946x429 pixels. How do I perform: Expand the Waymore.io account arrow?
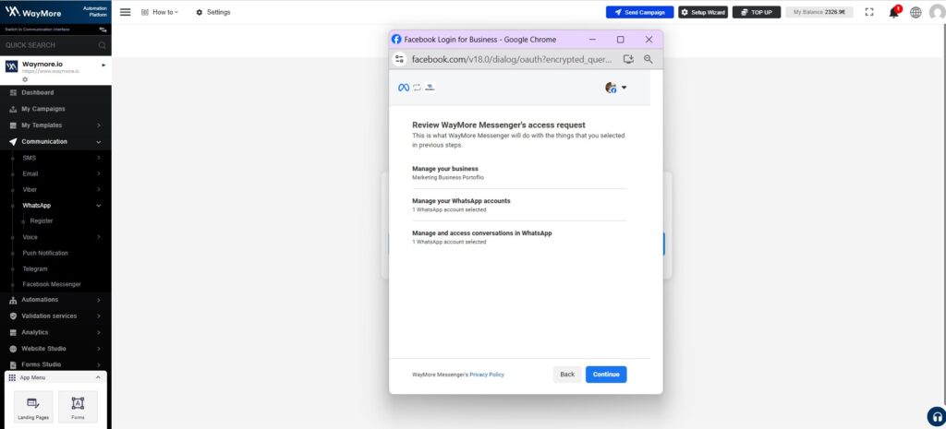click(x=103, y=65)
